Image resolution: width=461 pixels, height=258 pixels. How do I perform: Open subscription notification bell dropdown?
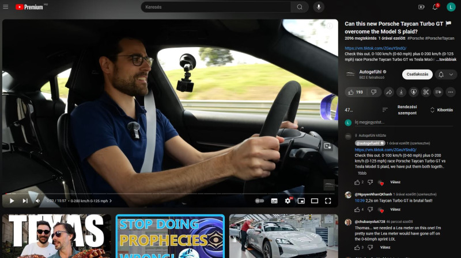[x=445, y=75]
